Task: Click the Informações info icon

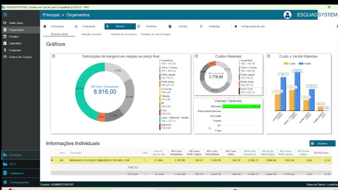Action: [45, 26]
